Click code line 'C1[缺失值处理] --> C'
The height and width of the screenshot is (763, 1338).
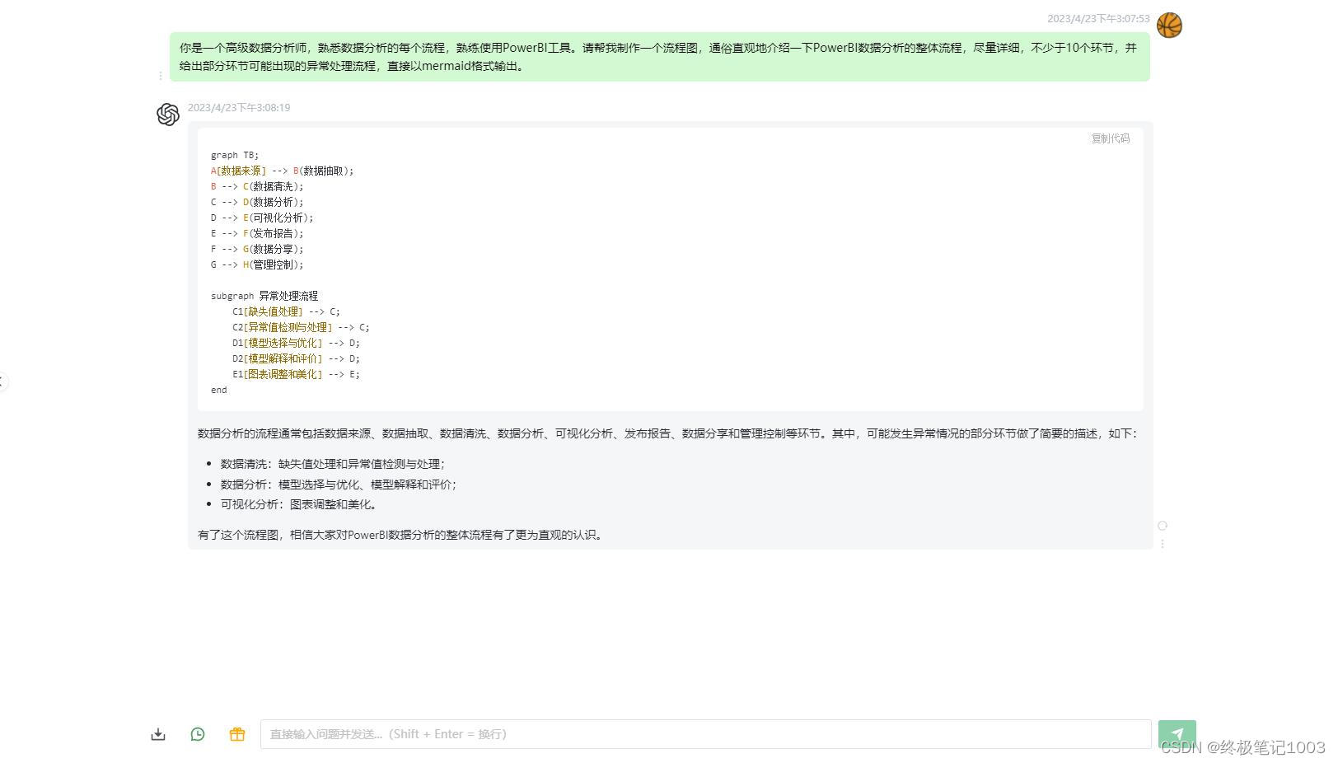286,311
